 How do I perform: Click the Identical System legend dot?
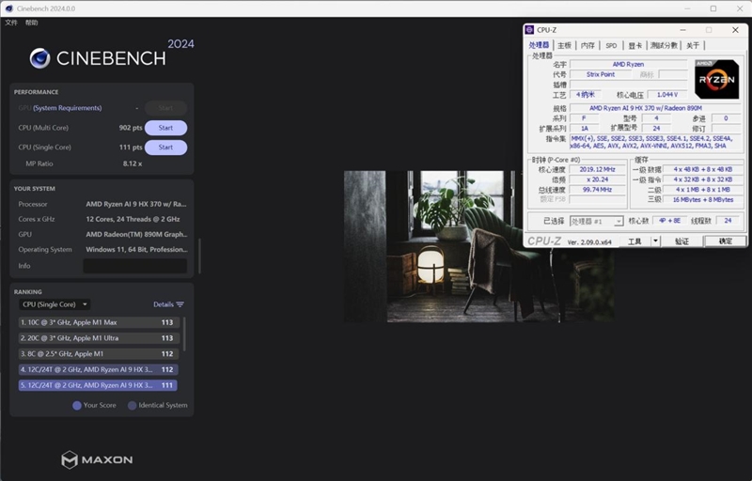[132, 405]
